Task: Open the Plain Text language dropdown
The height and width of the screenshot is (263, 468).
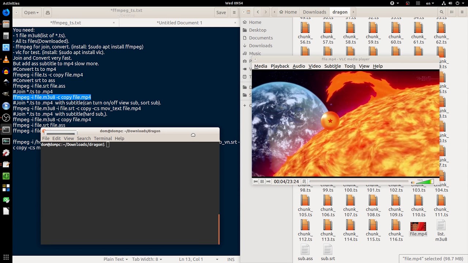Action: [116, 259]
